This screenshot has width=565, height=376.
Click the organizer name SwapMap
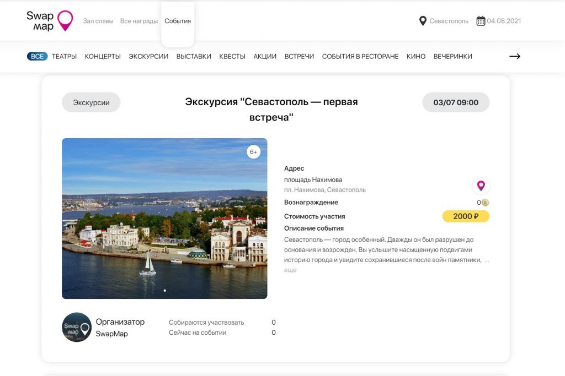click(111, 334)
